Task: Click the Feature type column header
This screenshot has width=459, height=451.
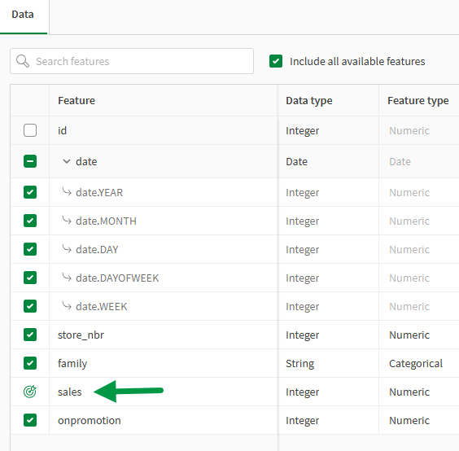Action: point(418,101)
